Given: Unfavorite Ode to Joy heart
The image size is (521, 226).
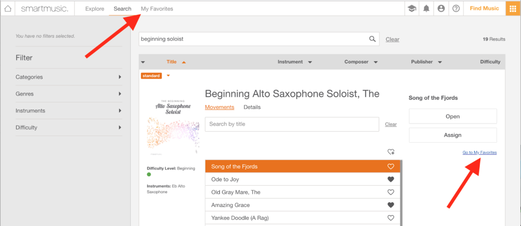Looking at the screenshot, I should (391, 179).
